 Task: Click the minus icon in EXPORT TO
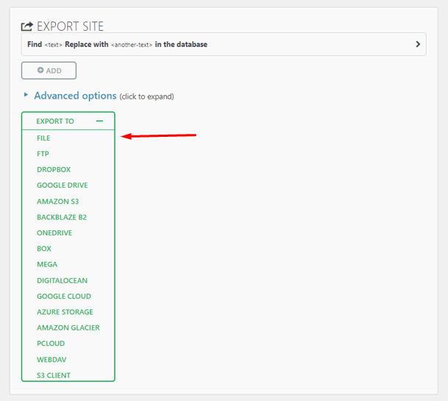99,121
